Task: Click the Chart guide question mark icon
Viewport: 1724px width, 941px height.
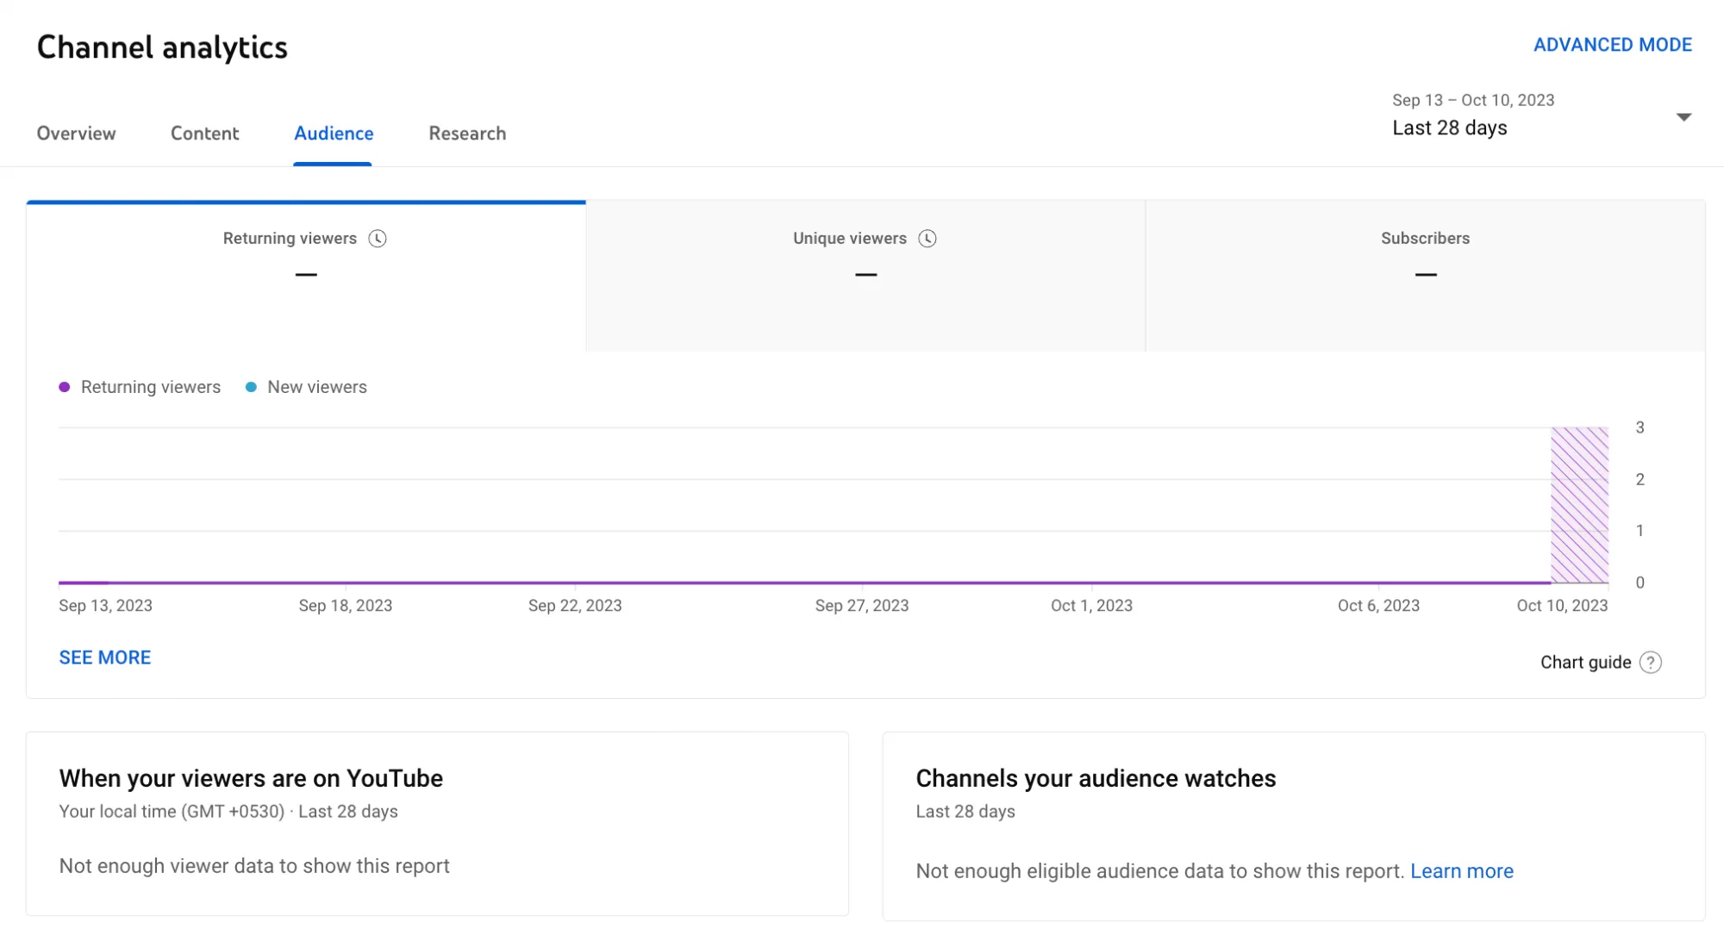Action: click(x=1650, y=663)
